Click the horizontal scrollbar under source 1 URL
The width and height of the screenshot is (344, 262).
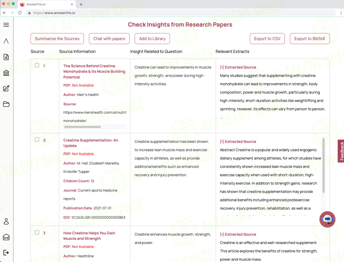pos(82,127)
